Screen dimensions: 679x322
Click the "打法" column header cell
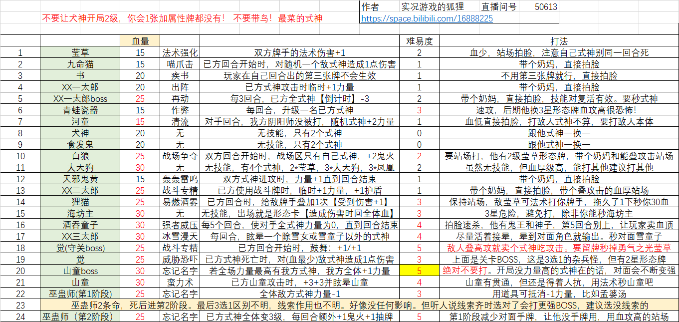[559, 41]
